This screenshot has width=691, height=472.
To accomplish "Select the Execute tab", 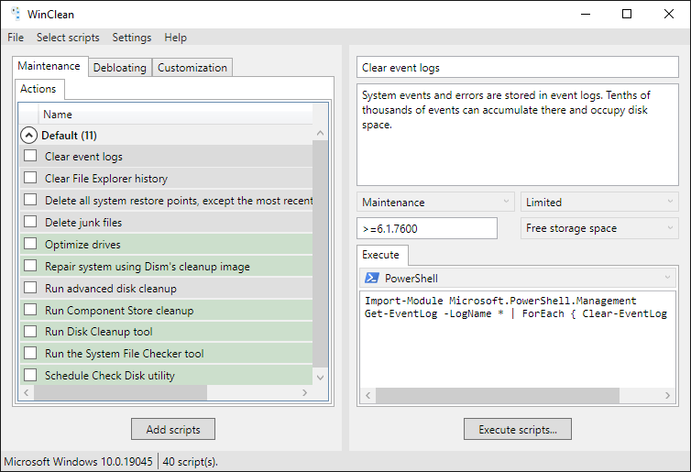I will pyautogui.click(x=380, y=255).
